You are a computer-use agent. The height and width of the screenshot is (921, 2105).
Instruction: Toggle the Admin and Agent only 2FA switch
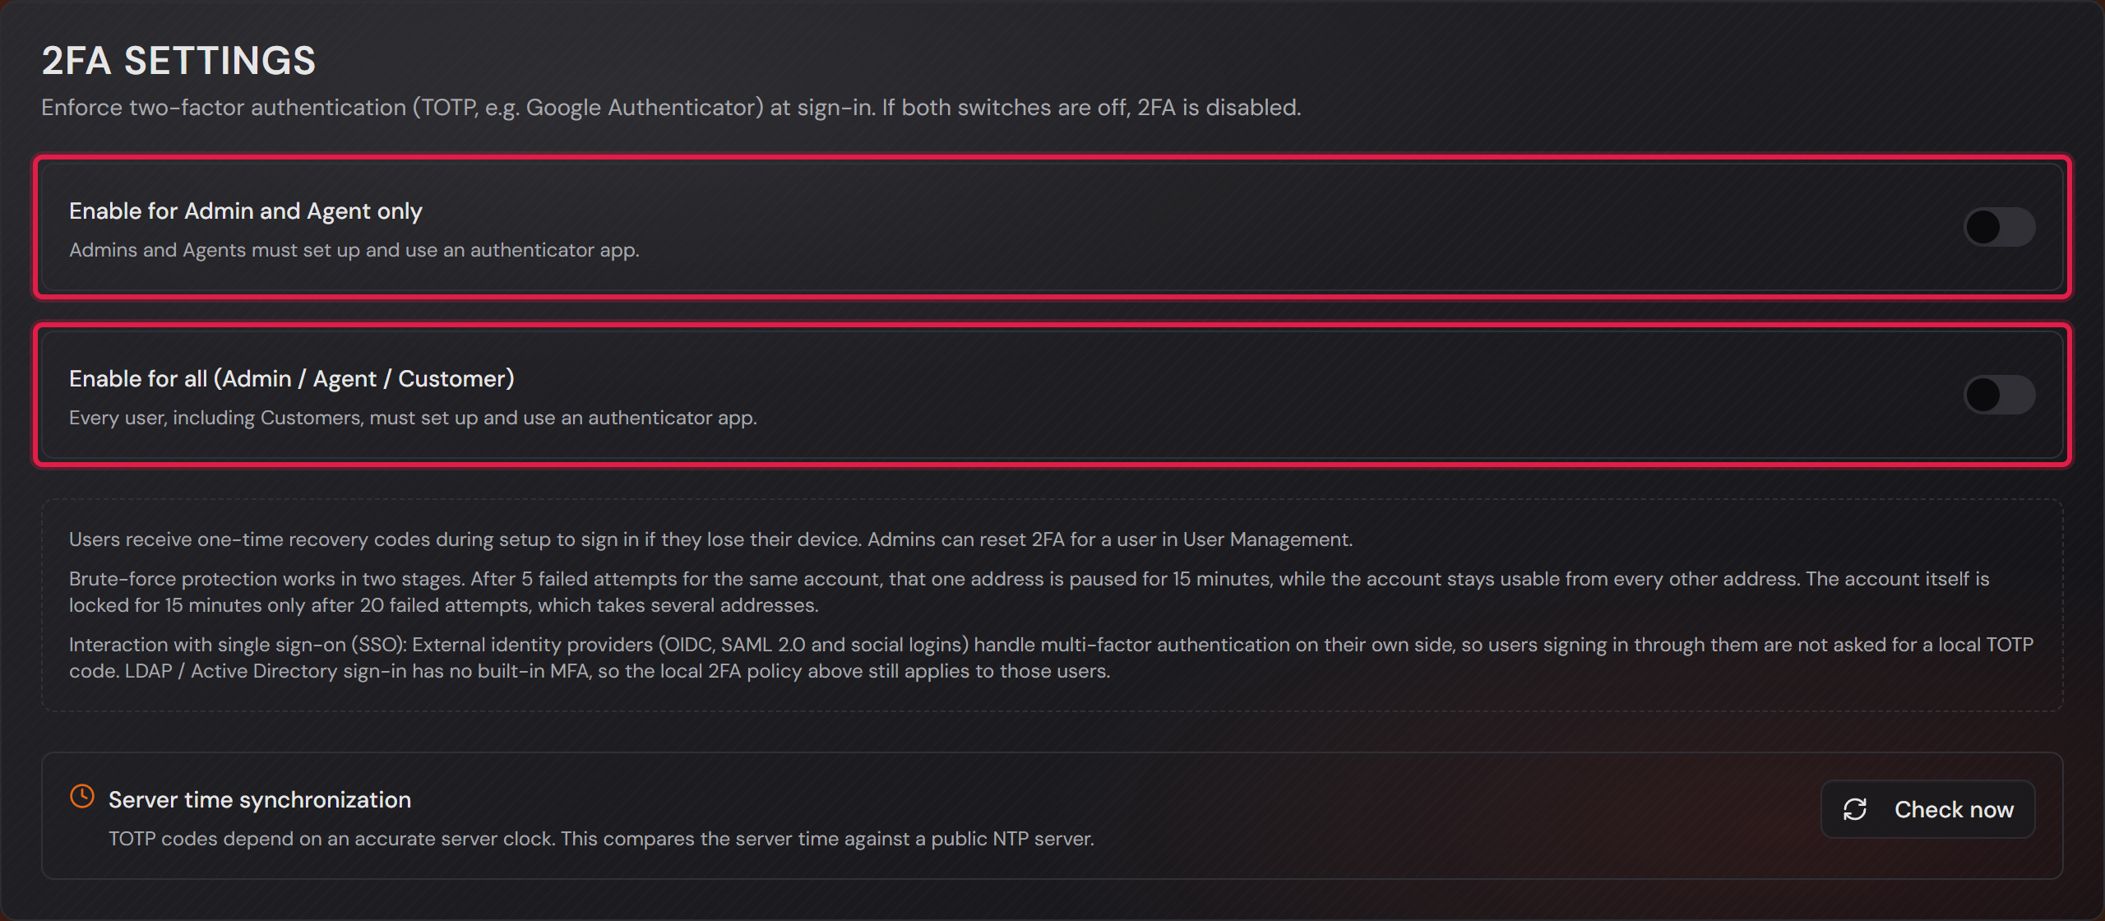tap(1999, 227)
